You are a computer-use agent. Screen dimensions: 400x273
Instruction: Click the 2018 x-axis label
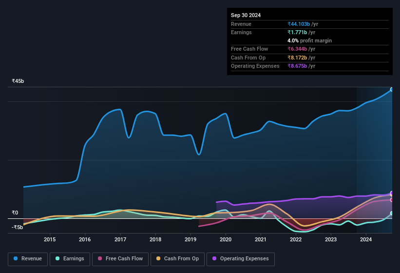(155, 239)
